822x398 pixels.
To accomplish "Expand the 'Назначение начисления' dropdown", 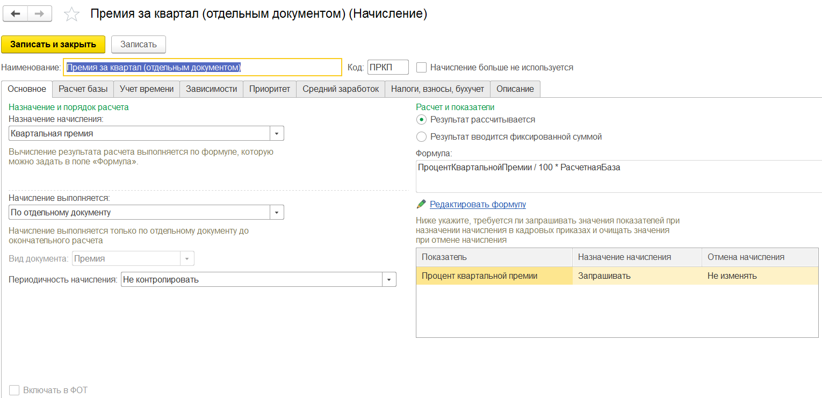I will tap(277, 133).
